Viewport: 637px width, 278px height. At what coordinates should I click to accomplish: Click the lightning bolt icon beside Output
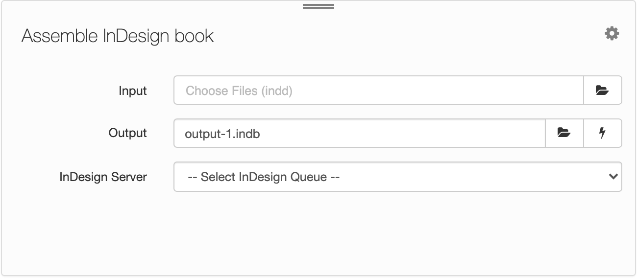[603, 133]
